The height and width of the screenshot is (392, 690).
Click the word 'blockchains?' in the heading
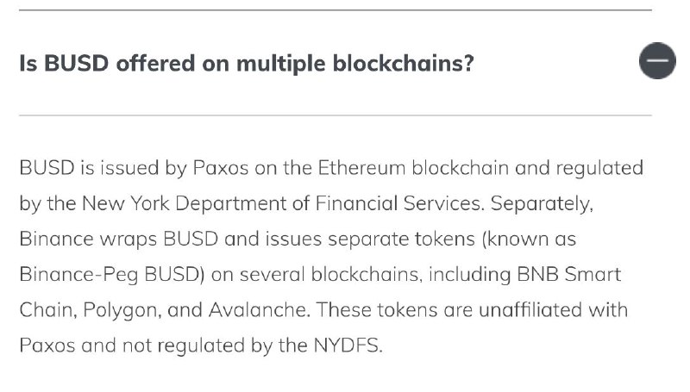pyautogui.click(x=403, y=63)
